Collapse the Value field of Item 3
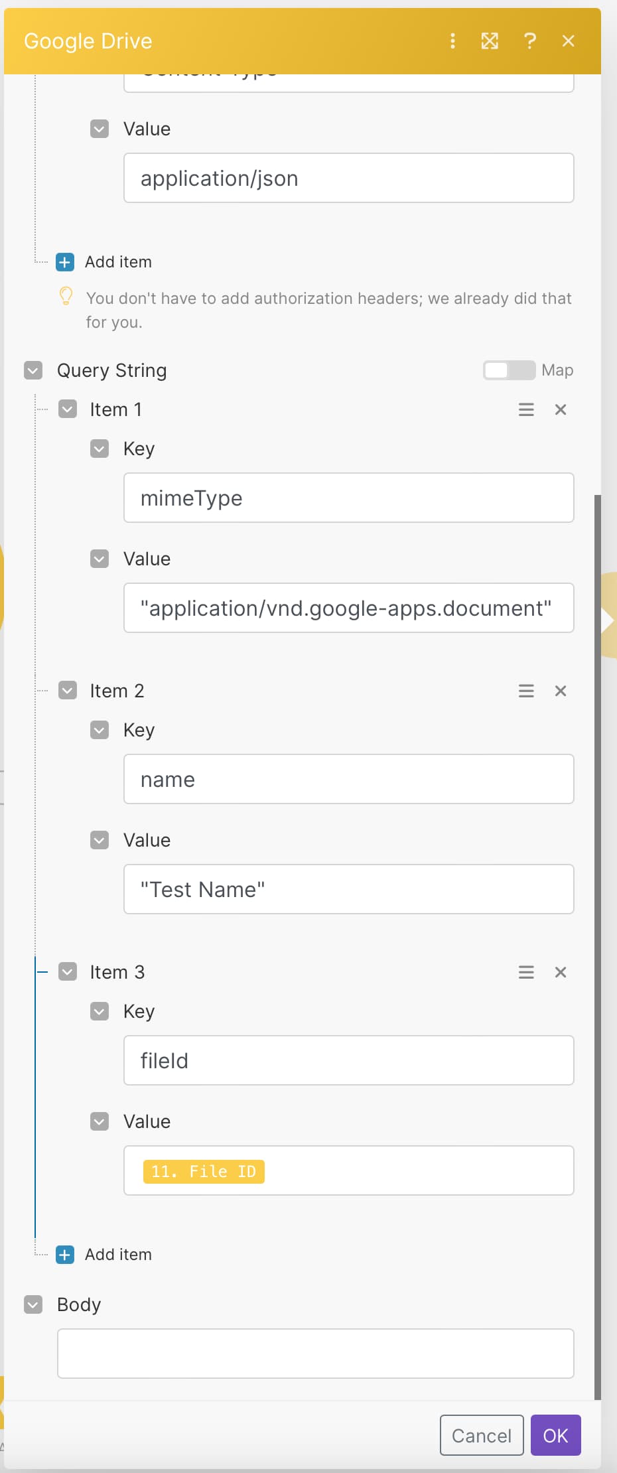617x1473 pixels. (100, 1121)
